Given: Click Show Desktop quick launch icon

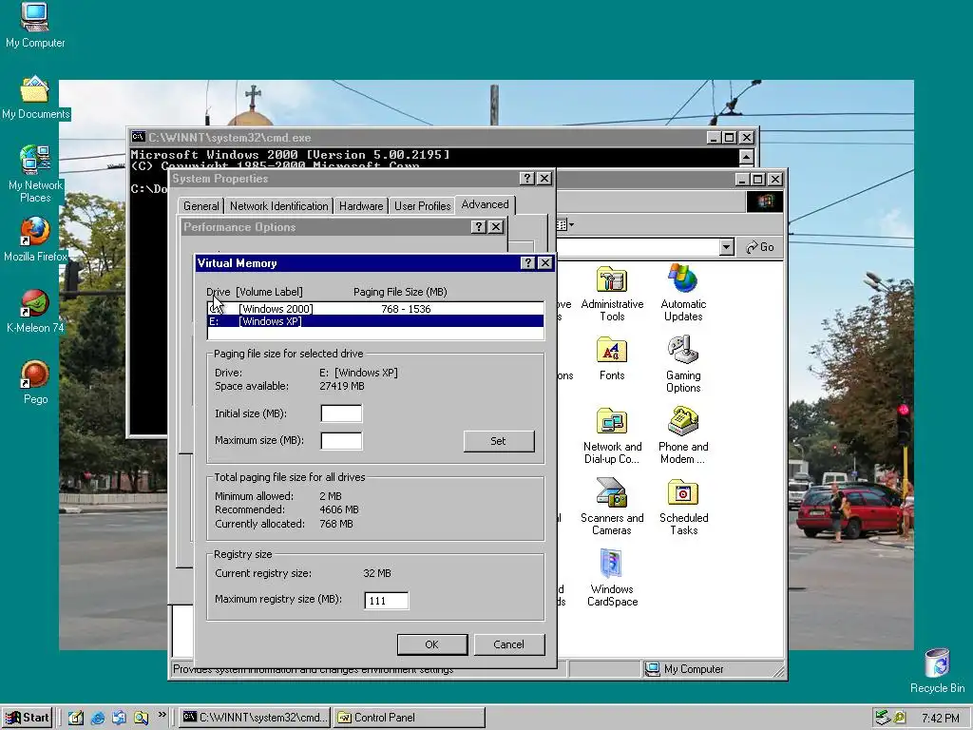Looking at the screenshot, I should (76, 718).
